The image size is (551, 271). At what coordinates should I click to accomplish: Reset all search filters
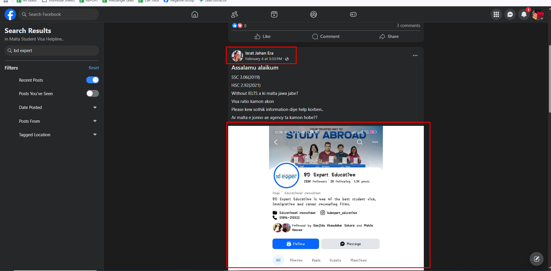coord(94,68)
